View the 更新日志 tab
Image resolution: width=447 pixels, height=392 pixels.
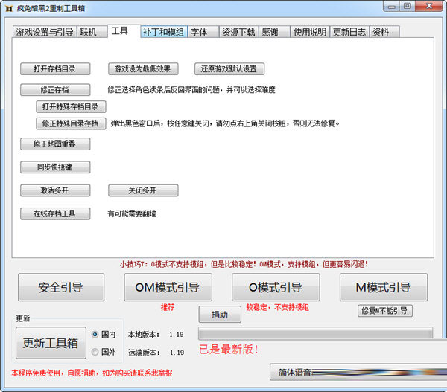[x=349, y=32]
